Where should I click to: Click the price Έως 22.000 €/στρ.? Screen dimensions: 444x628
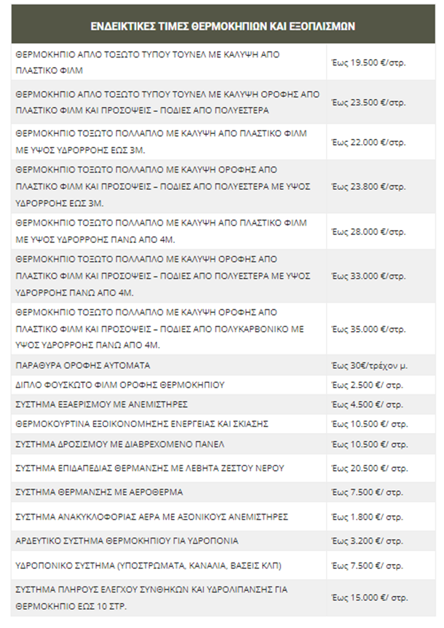368,142
